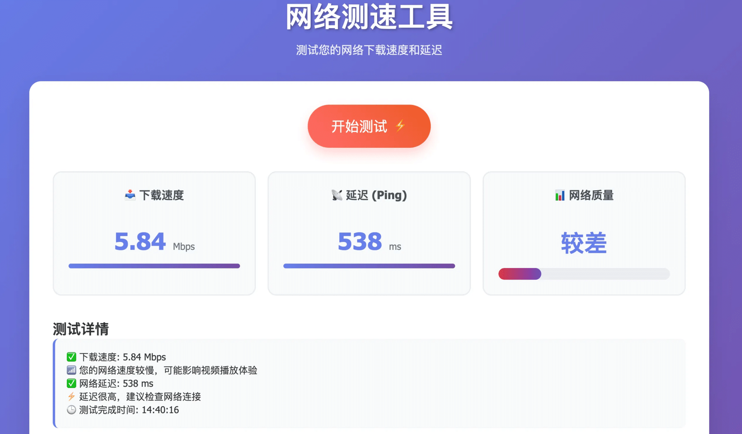The width and height of the screenshot is (742, 434).
Task: Click the network quality gauge bar
Action: pos(584,274)
